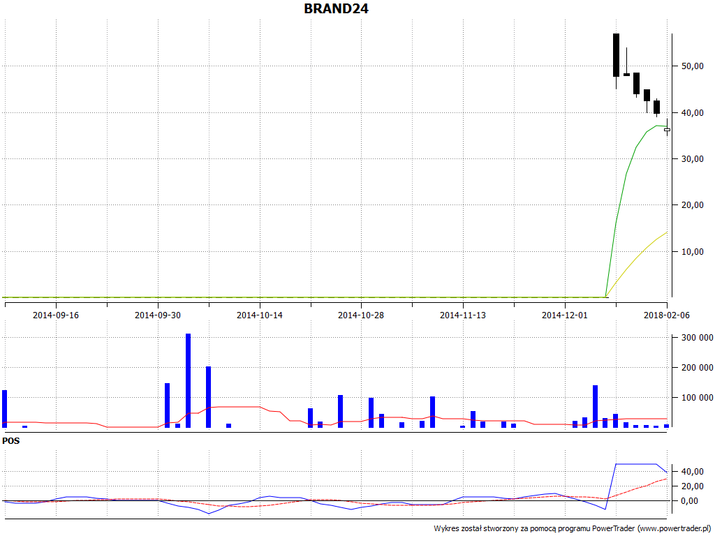Image resolution: width=715 pixels, height=536 pixels.
Task: Click the red dashed POS signal line
Action: pyautogui.click(x=642, y=486)
